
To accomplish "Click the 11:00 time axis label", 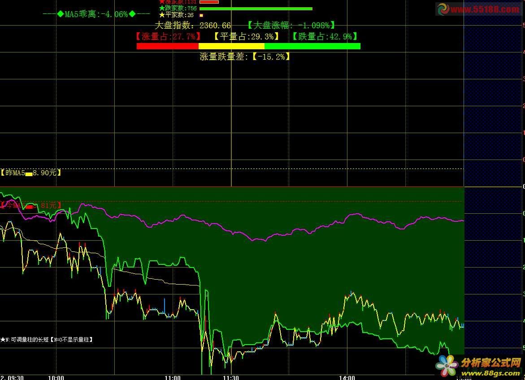I will pos(173,378).
